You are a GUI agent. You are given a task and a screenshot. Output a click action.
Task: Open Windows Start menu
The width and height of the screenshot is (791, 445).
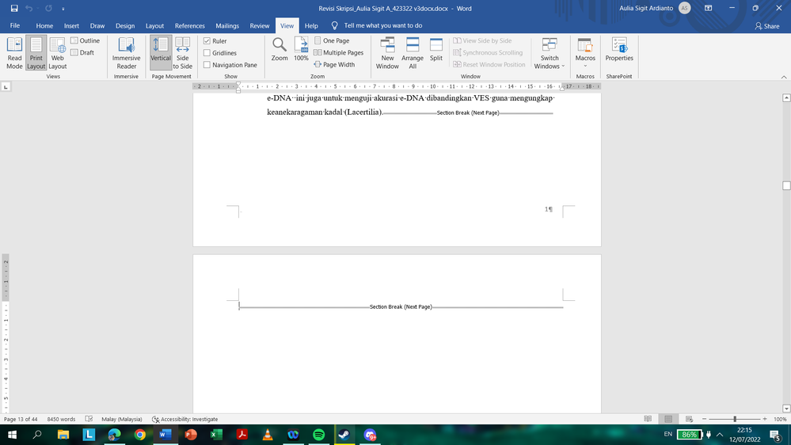point(12,435)
